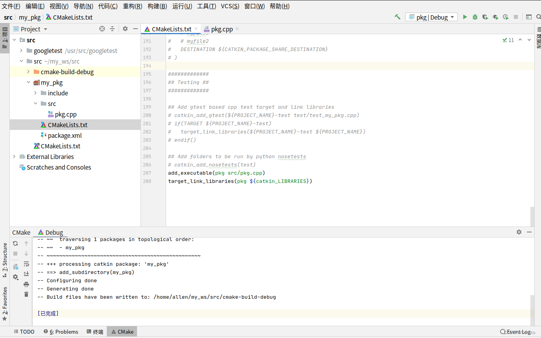Hide the Project panel with minus icon
The height and width of the screenshot is (338, 541).
[x=135, y=29]
